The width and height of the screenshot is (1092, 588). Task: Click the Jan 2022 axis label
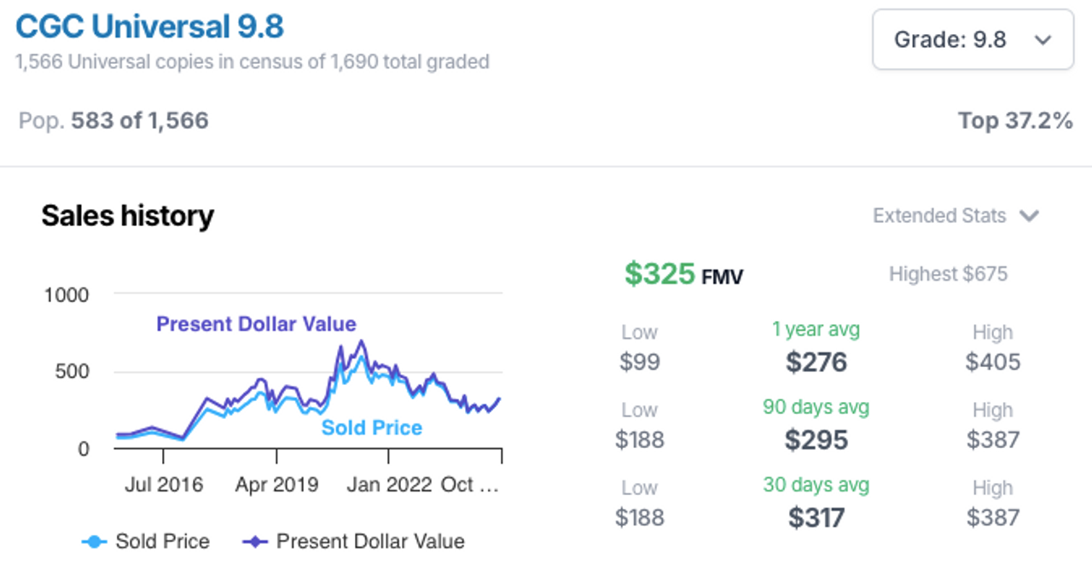(390, 485)
